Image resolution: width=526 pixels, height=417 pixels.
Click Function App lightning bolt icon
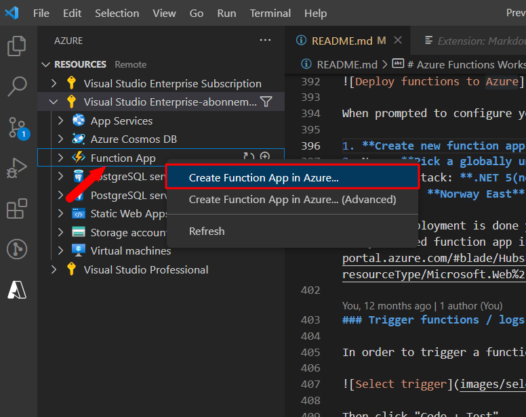[x=79, y=158]
